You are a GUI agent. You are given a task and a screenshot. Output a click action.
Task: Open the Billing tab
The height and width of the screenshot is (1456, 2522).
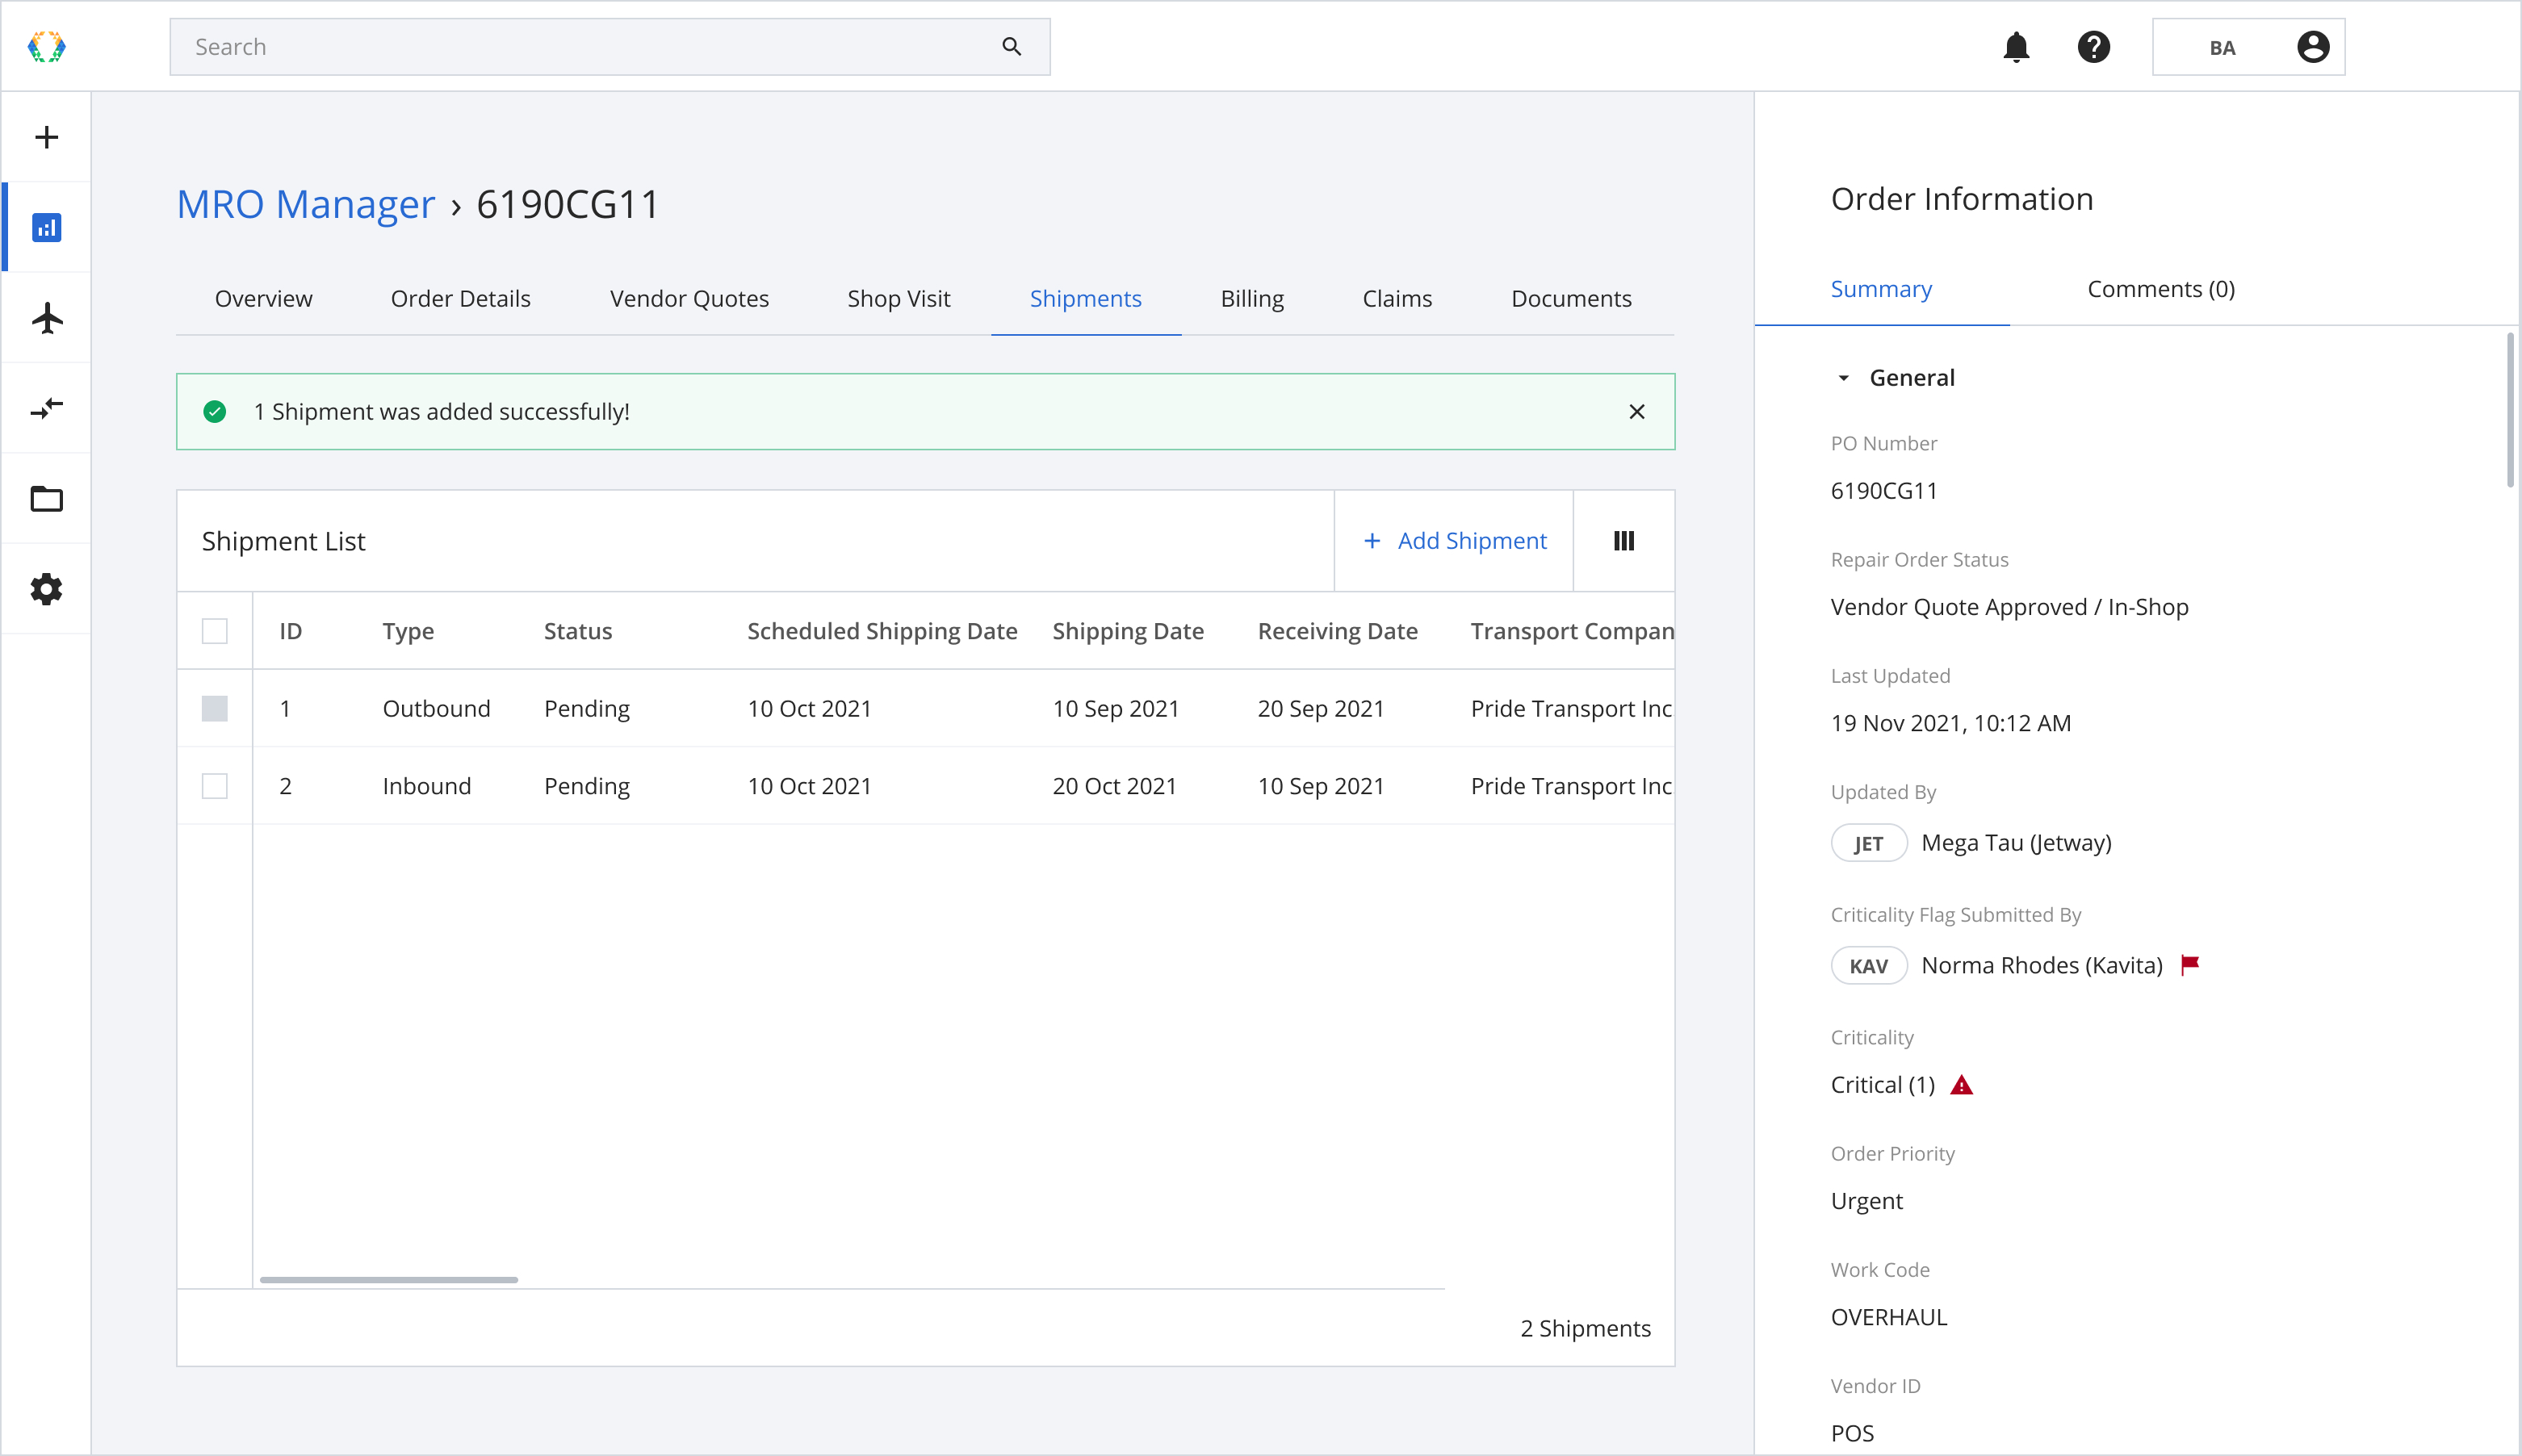(x=1251, y=299)
